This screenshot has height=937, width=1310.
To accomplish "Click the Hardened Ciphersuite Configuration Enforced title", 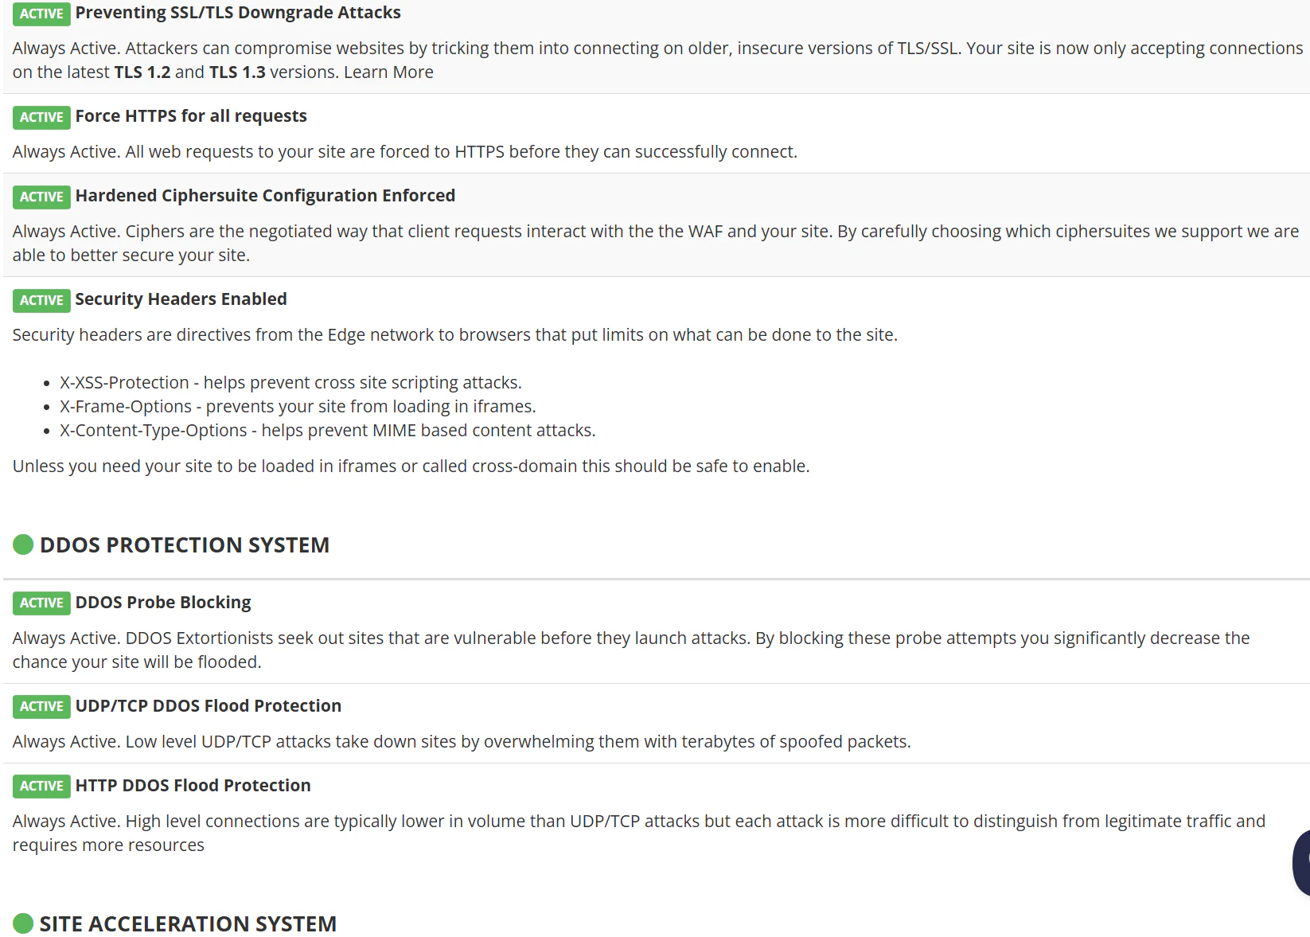I will pyautogui.click(x=265, y=196).
